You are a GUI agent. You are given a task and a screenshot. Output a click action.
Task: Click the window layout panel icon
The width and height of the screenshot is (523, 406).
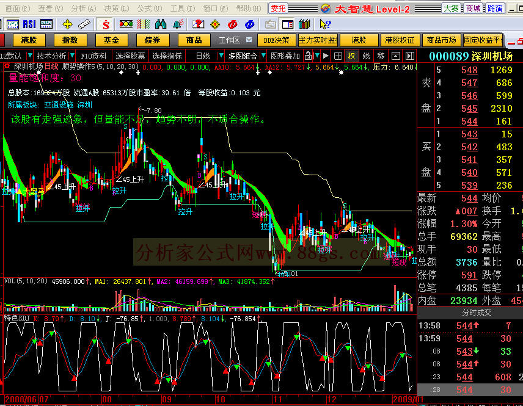coord(288,24)
